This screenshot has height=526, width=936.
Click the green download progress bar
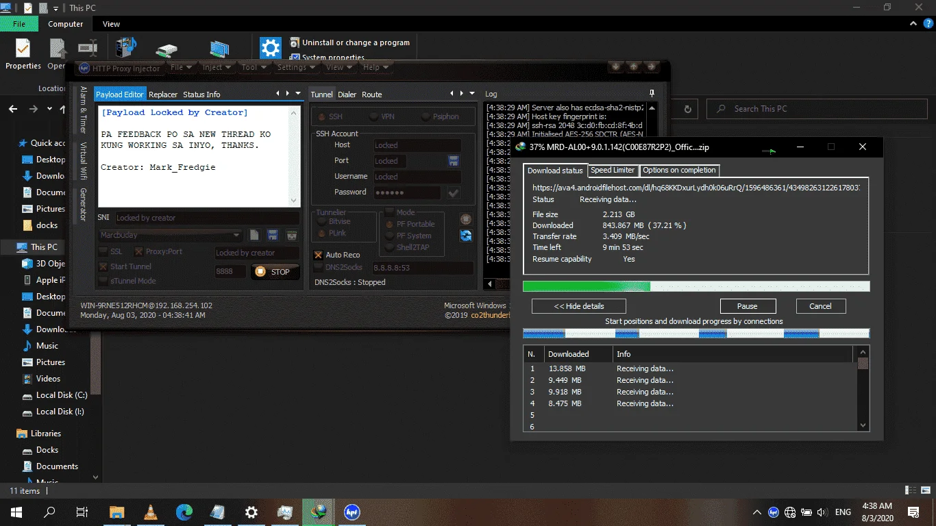[x=696, y=286]
